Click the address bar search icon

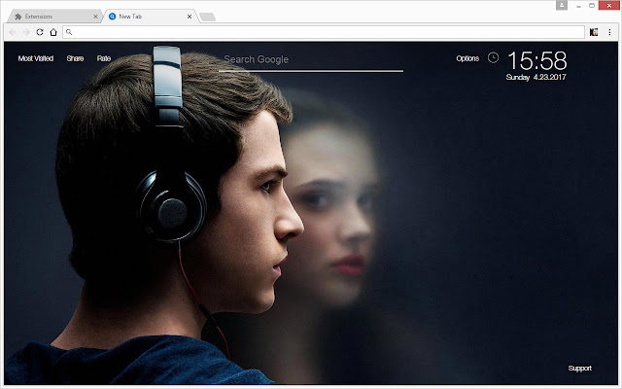tap(69, 32)
